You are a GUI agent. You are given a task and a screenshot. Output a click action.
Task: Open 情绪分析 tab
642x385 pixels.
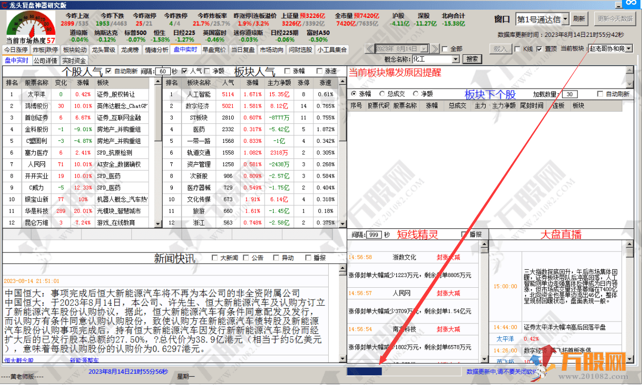click(x=156, y=50)
